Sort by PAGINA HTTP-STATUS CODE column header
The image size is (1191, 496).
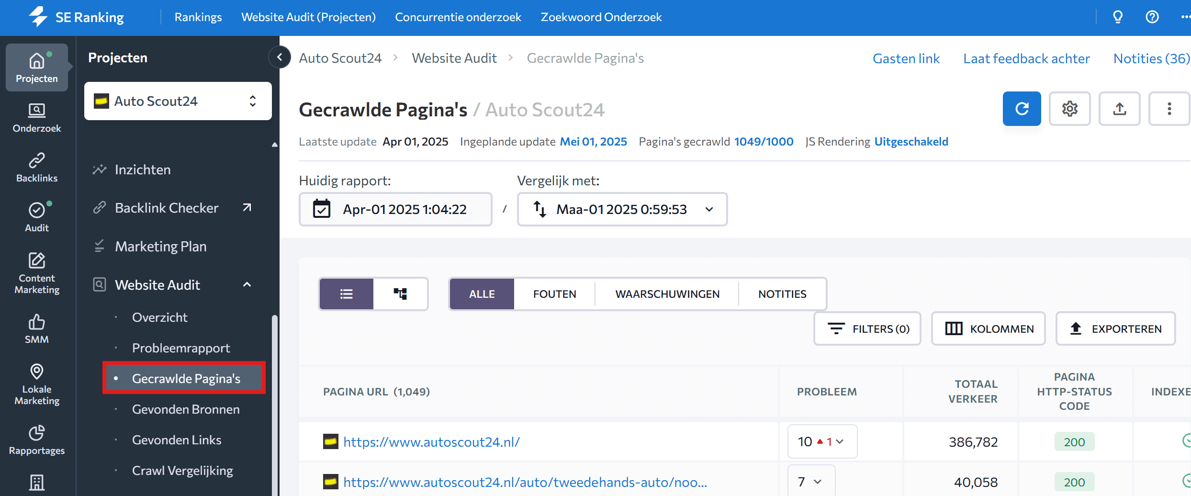click(1074, 391)
